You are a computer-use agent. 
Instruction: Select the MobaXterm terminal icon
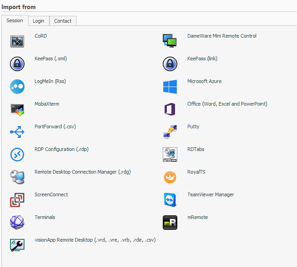pyautogui.click(x=17, y=109)
